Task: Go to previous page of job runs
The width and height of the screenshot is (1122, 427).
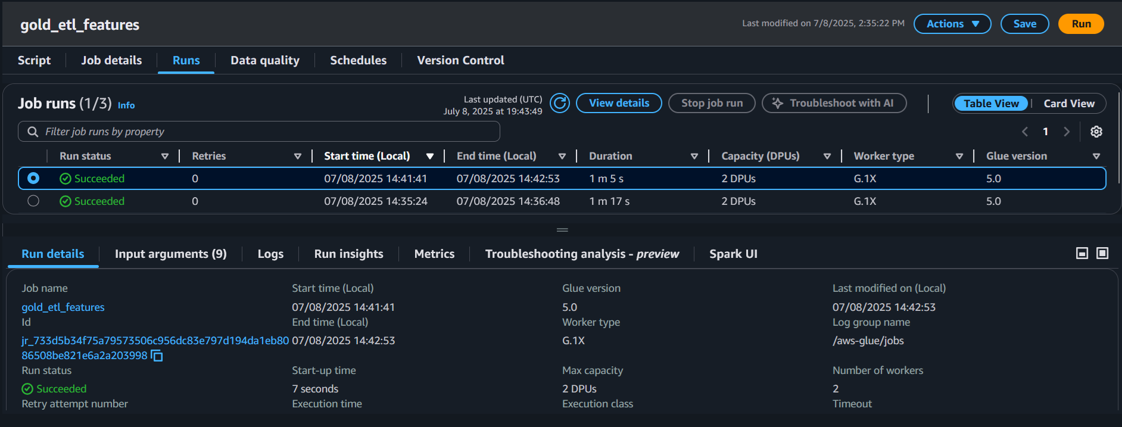Action: point(1025,132)
